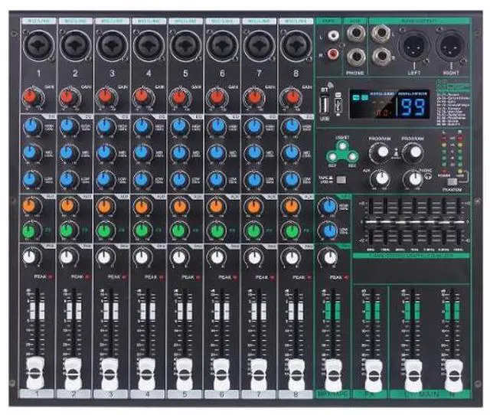
Task: Click the white TAPE L RCA jack
Action: click(333, 36)
